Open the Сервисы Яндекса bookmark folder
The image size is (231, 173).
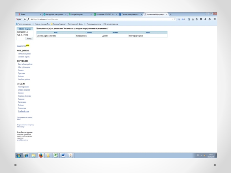click(57, 24)
